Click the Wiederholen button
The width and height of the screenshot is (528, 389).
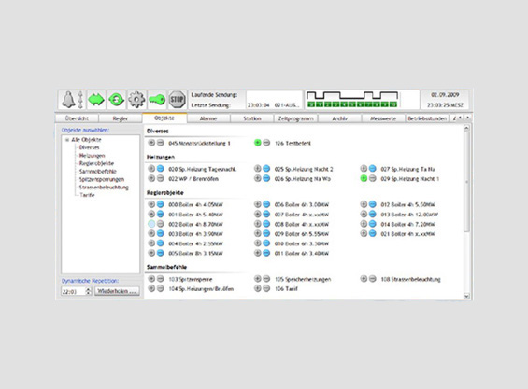point(117,291)
